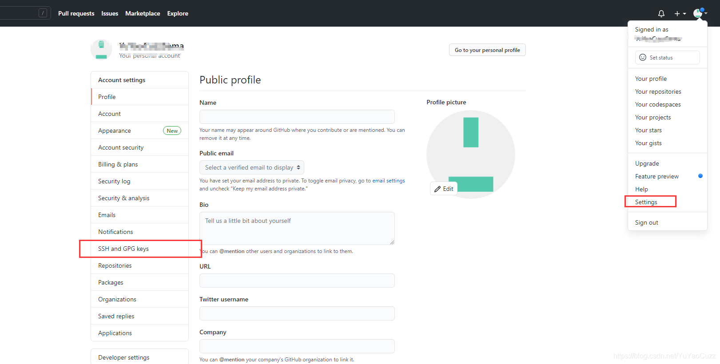The height and width of the screenshot is (364, 720).
Task: Open Applications settings
Action: click(140, 333)
